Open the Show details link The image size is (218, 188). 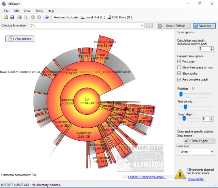(x=196, y=179)
